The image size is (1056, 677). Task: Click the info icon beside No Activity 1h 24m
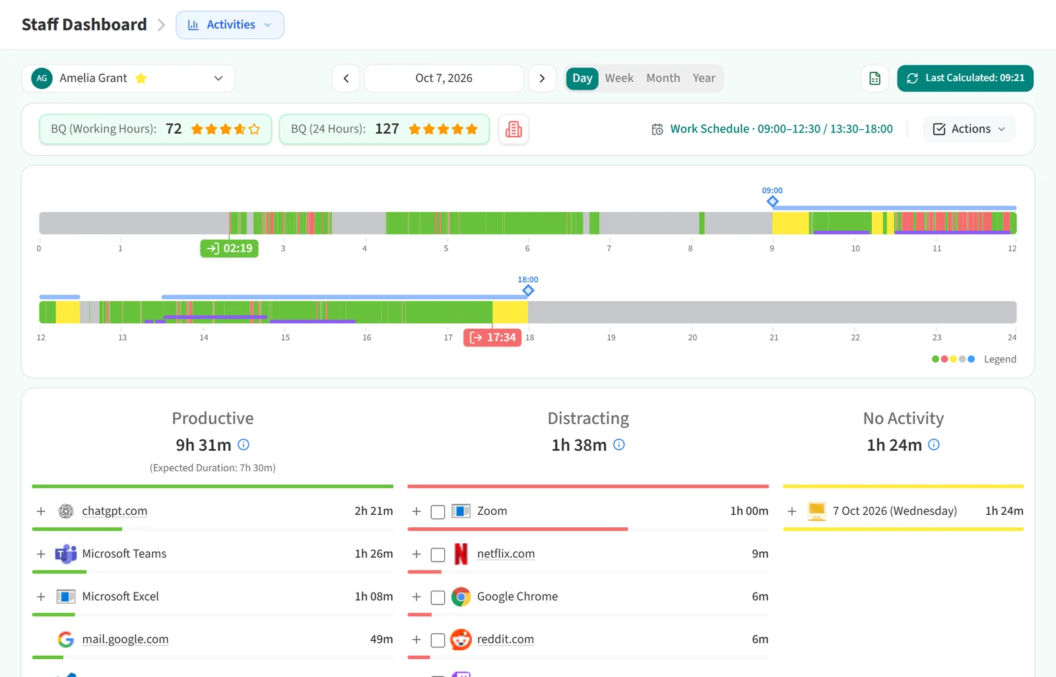click(x=934, y=445)
